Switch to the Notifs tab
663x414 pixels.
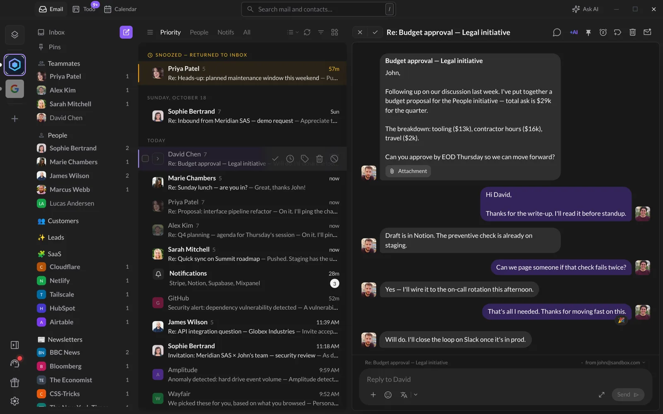[x=225, y=32]
